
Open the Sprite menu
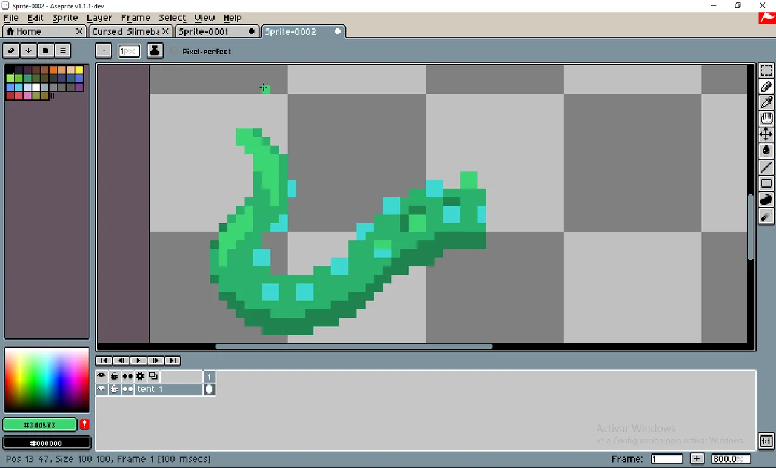click(x=65, y=18)
